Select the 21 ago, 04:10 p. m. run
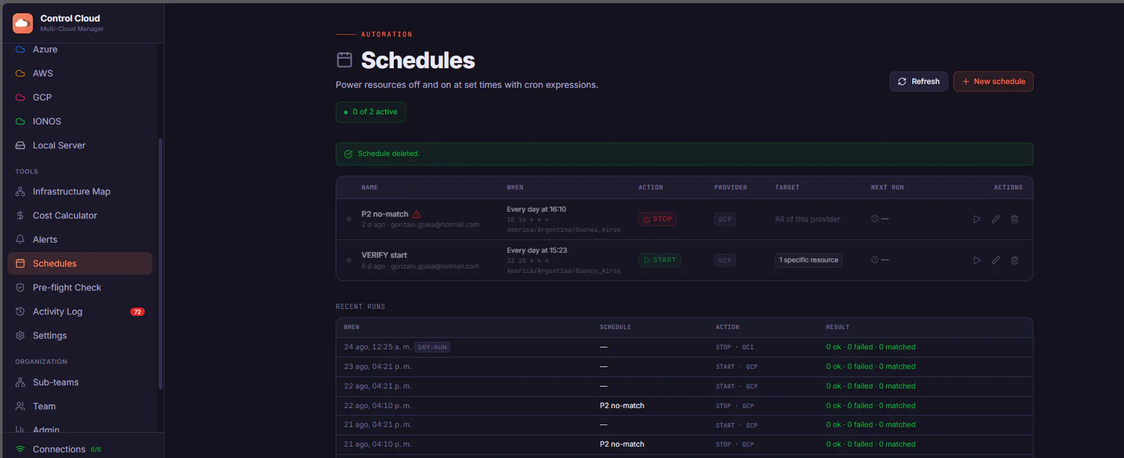 [685, 444]
